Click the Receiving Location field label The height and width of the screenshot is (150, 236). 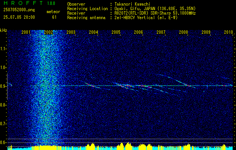tap(87, 9)
